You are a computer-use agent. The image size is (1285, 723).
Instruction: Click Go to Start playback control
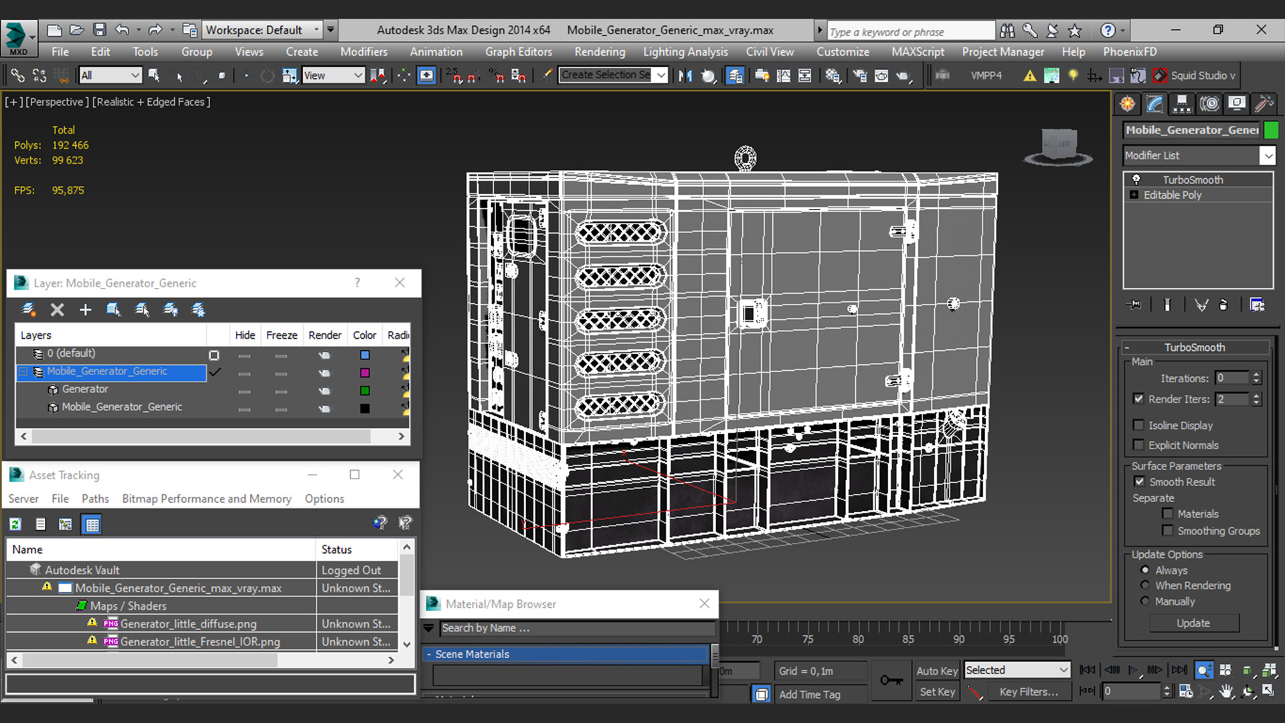1088,669
